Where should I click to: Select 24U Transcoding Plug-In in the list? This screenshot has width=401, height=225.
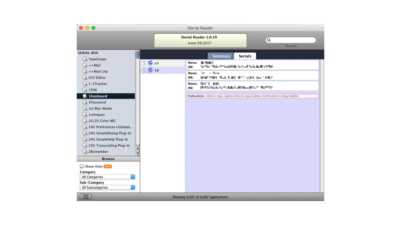106,146
